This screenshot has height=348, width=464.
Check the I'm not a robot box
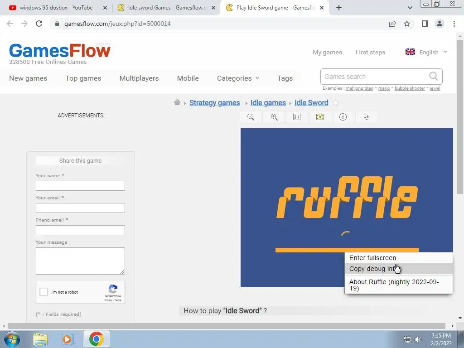click(x=43, y=292)
